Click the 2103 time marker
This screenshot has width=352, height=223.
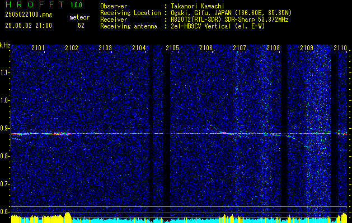click(x=105, y=47)
